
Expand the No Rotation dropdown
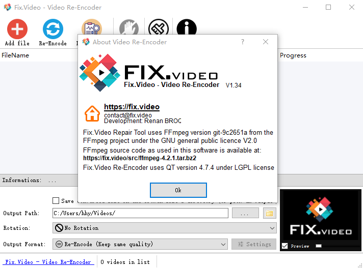click(164, 228)
